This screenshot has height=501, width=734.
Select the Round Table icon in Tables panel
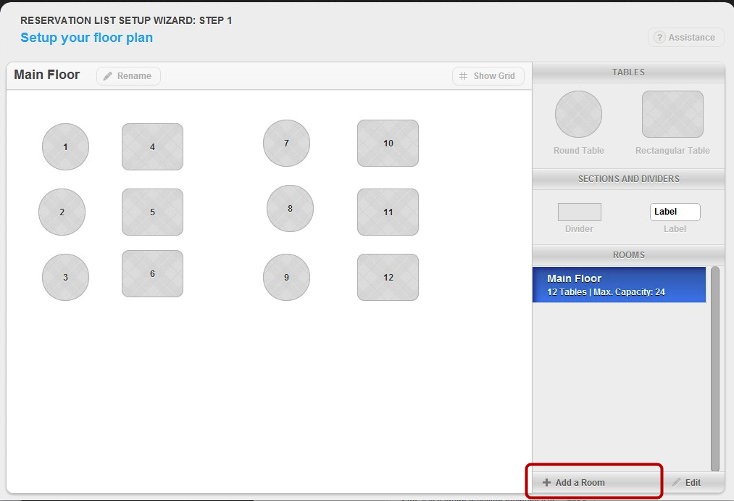578,114
